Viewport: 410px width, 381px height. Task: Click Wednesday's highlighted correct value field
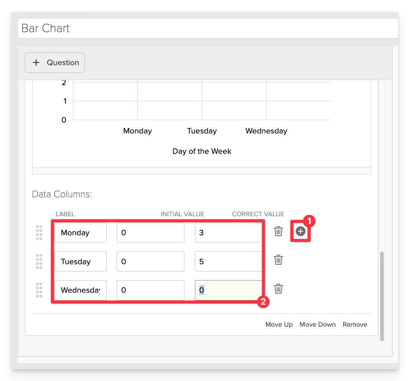228,290
